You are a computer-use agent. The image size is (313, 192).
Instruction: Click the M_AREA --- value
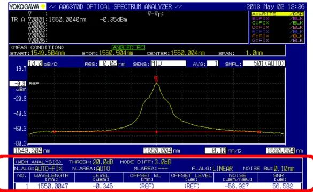pyautogui.click(x=163, y=169)
